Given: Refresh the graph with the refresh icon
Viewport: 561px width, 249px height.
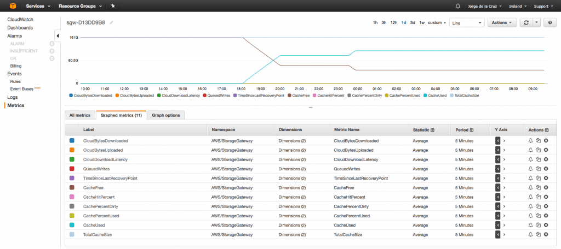Looking at the screenshot, I should click(x=526, y=22).
